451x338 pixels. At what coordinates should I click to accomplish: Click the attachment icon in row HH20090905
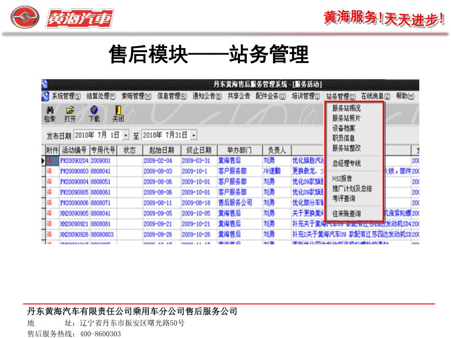click(50, 213)
